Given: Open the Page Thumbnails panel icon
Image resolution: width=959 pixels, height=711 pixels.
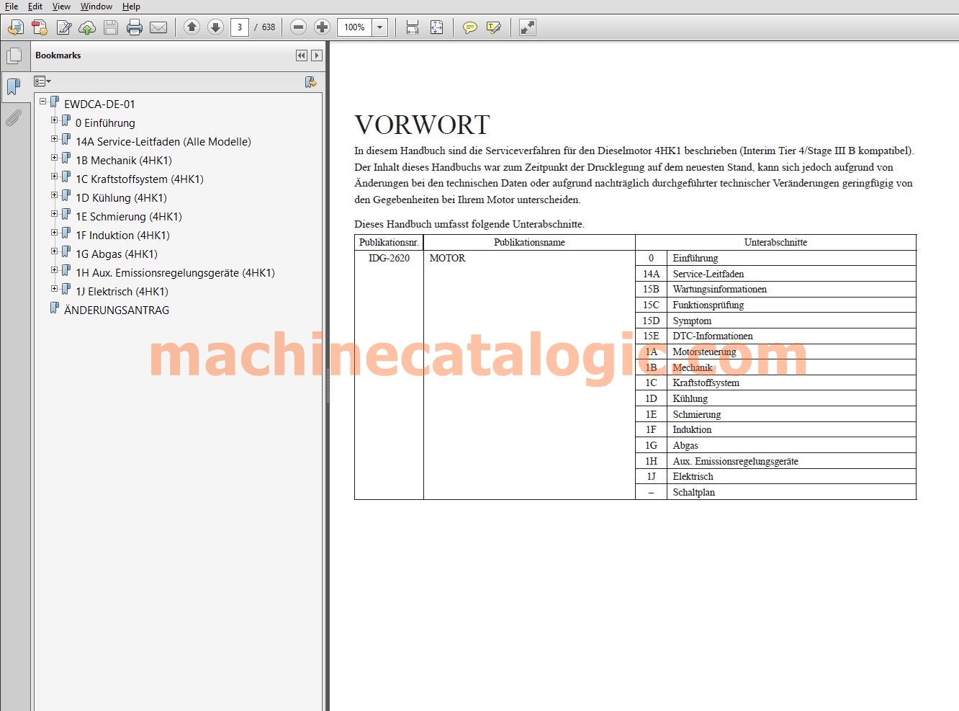Looking at the screenshot, I should click(x=14, y=56).
